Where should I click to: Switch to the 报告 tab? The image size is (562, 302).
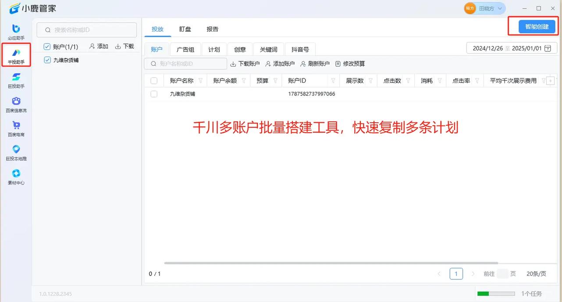pos(212,29)
